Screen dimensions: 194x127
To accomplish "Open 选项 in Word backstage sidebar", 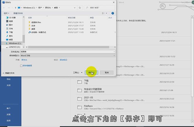I will coord(9,121).
